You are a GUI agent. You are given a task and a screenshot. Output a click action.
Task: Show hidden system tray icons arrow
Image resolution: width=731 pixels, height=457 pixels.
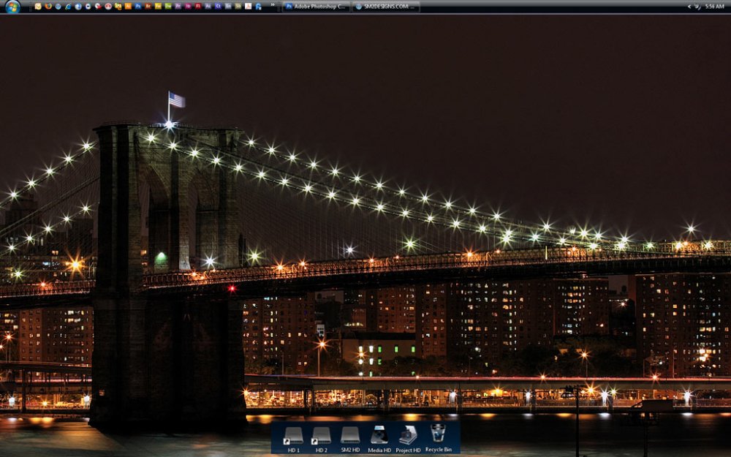[689, 6]
